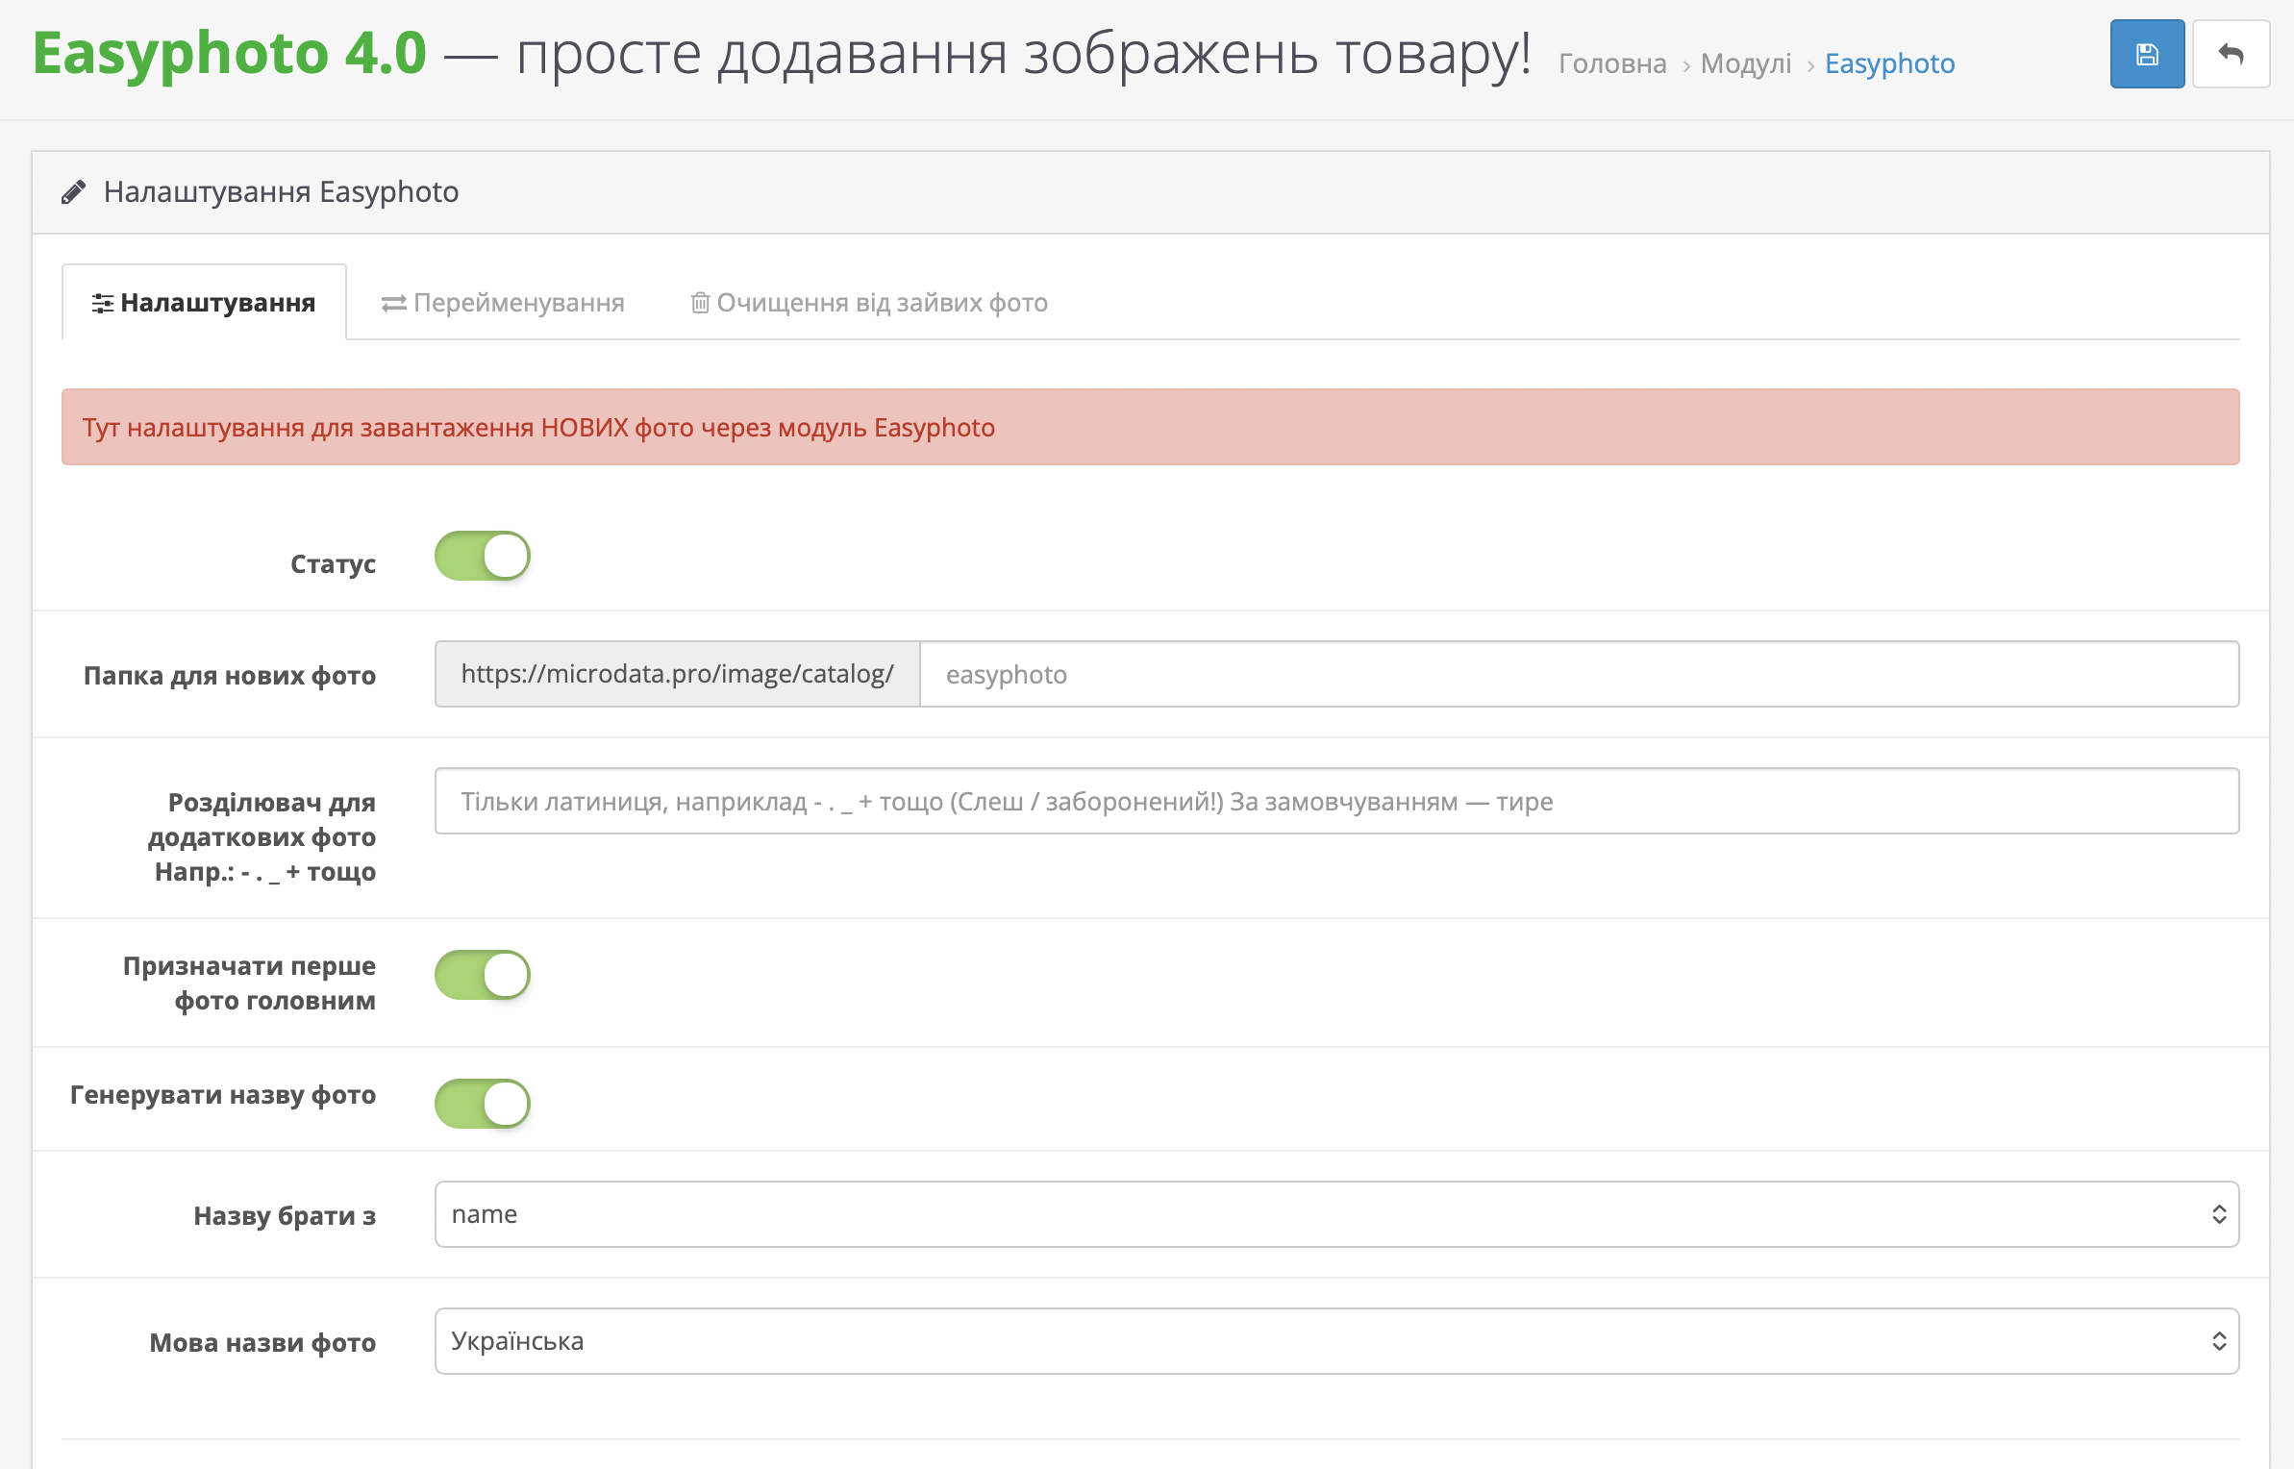Click the Налаштування Easyphoto panel title
The height and width of the screenshot is (1469, 2294).
click(281, 192)
